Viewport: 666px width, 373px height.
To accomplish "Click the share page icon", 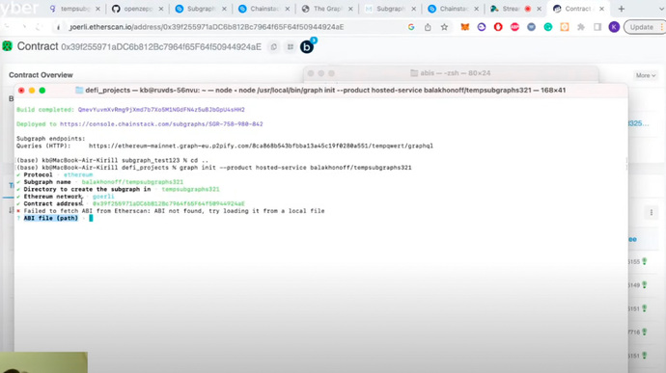I will (x=428, y=27).
